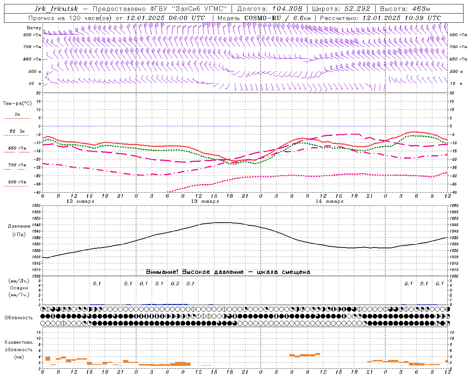This screenshot has height=375, width=469.
Task: Click the Широта: 52.292 value
Action: (341, 9)
